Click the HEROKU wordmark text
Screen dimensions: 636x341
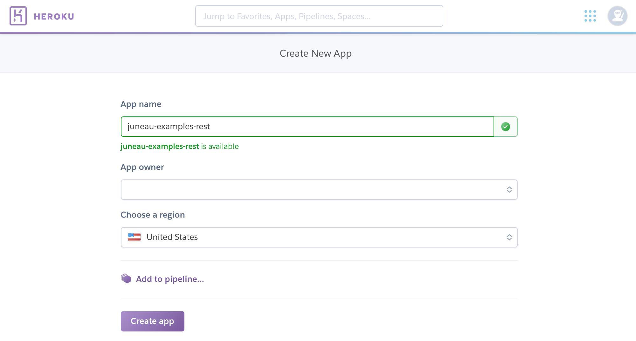tap(54, 17)
